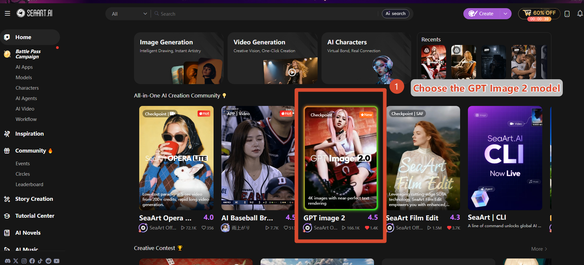Click the 'SeaArt | CLI' title text

pyautogui.click(x=487, y=217)
